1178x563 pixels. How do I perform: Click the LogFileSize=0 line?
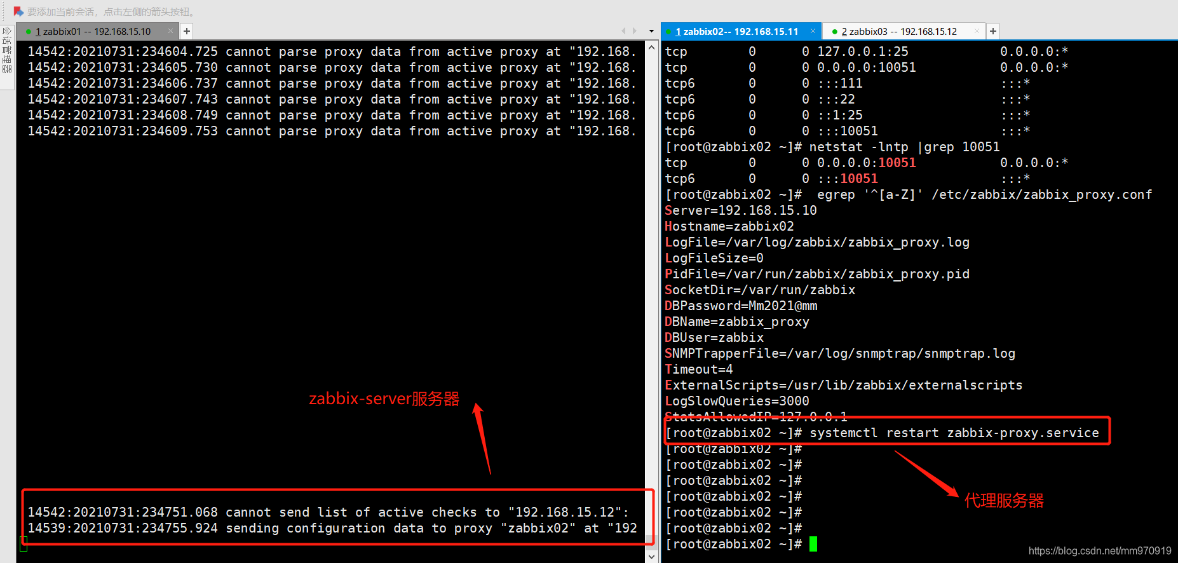tap(714, 258)
